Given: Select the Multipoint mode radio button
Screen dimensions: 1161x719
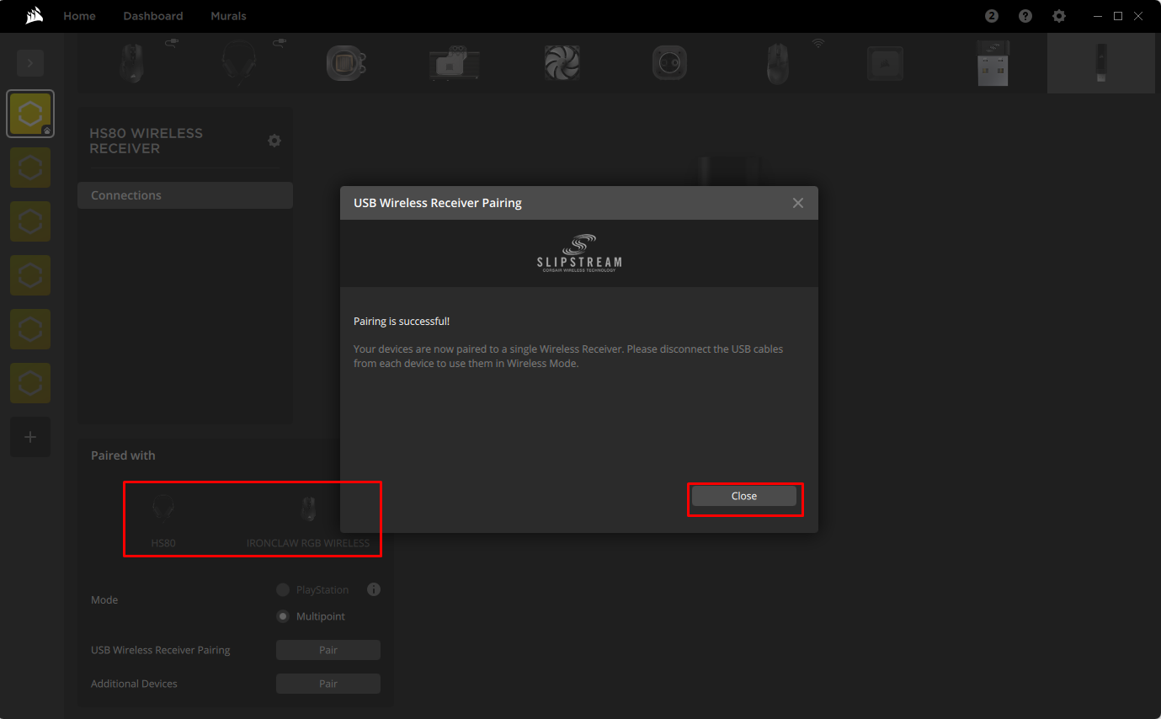Looking at the screenshot, I should coord(283,616).
